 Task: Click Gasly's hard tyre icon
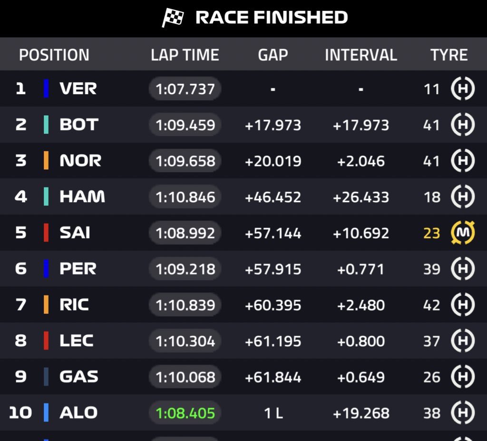click(462, 377)
